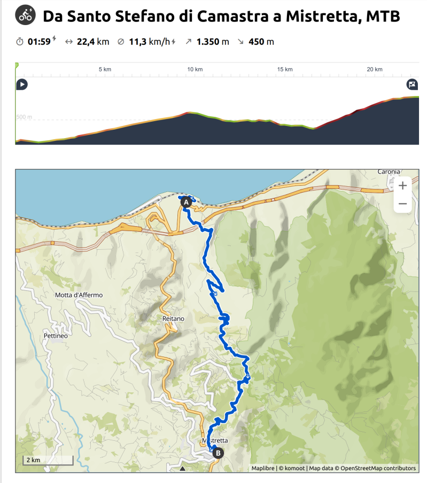
Task: Click the 10 km mark on elevation profile
Action: [x=195, y=69]
